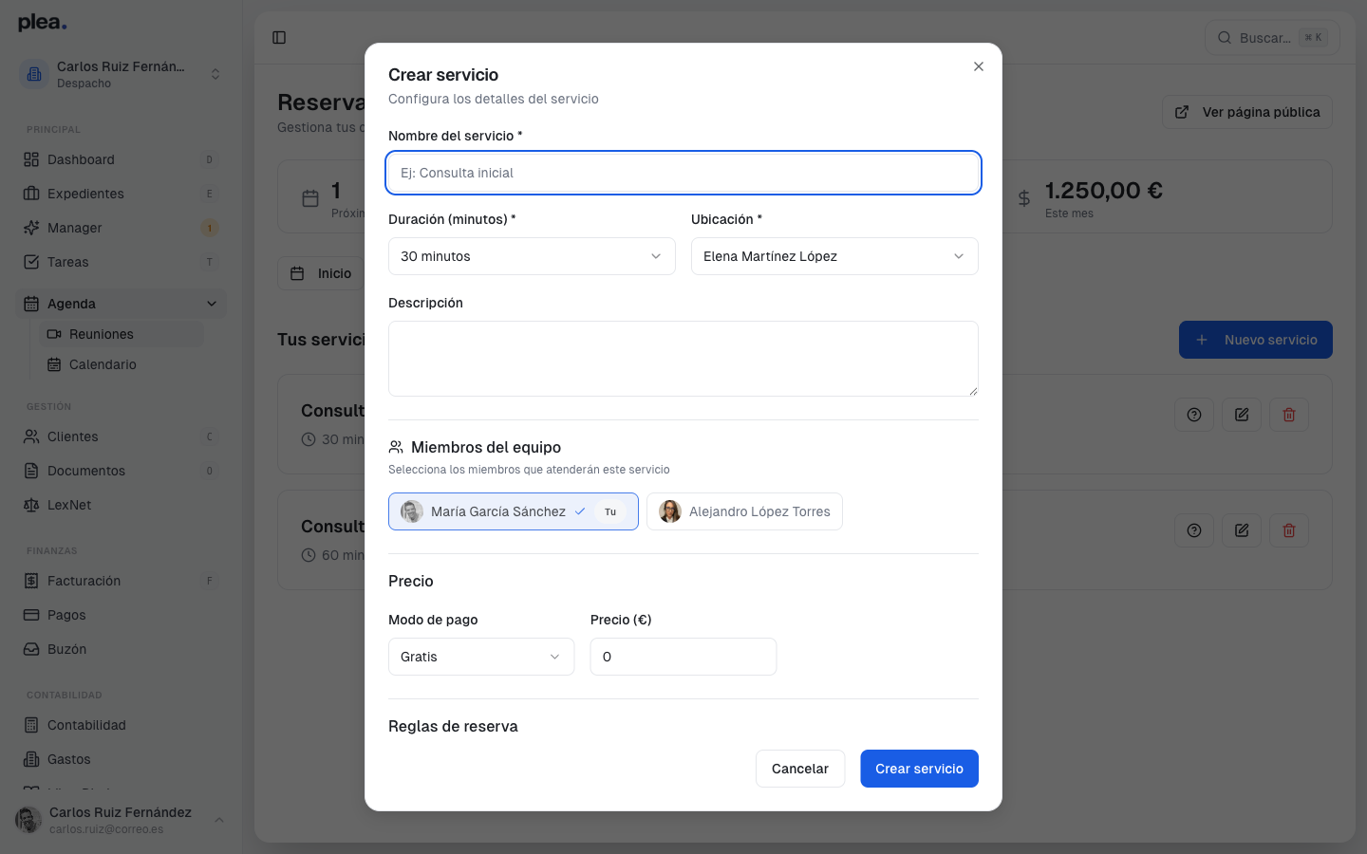Viewport: 1367px width, 854px height.
Task: Open LexNet in the sidebar
Action: pos(121,505)
